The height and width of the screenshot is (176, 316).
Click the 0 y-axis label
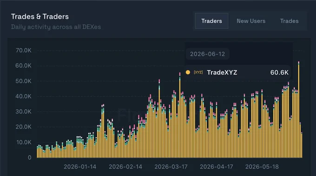coord(30,157)
